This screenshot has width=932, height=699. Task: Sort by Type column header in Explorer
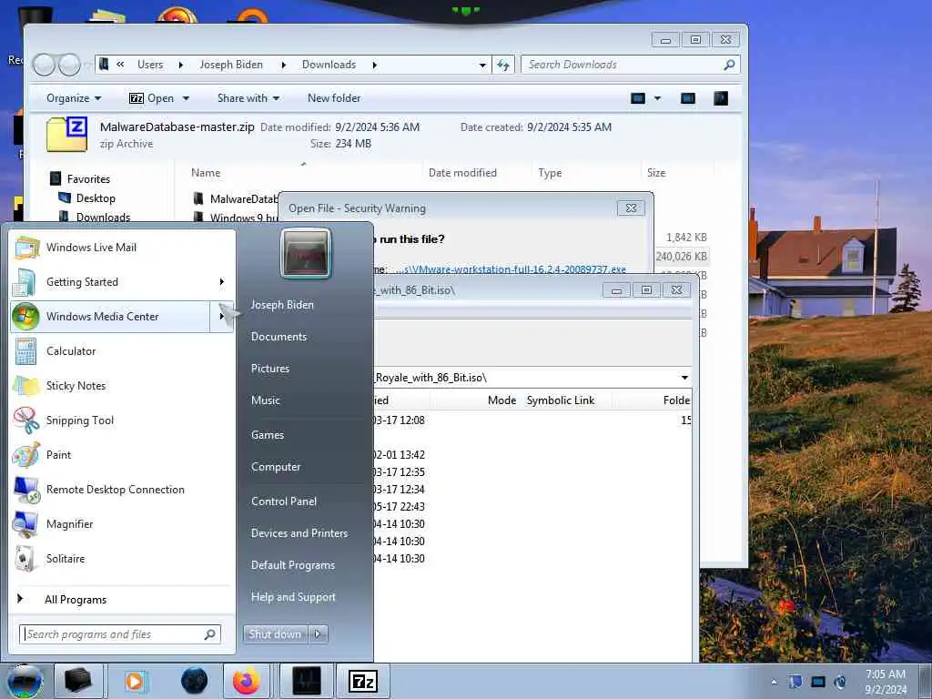point(550,172)
